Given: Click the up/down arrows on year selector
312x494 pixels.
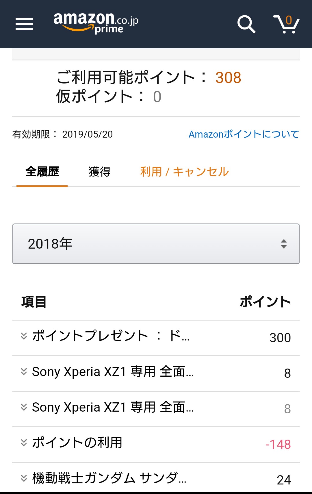Looking at the screenshot, I should (284, 244).
